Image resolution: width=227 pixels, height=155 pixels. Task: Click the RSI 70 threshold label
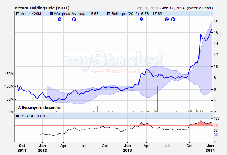215,125
